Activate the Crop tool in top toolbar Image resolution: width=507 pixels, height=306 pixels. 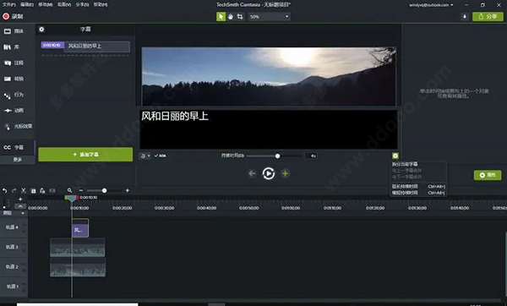240,17
